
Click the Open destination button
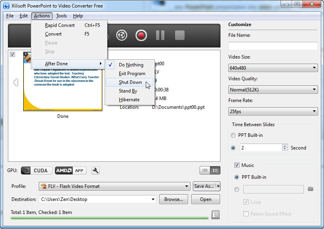tap(205, 199)
